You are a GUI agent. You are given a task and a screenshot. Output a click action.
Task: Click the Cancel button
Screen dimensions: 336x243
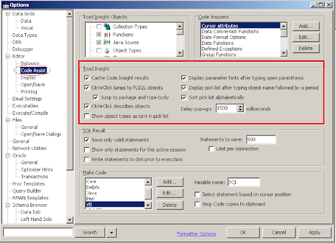[x=279, y=232]
